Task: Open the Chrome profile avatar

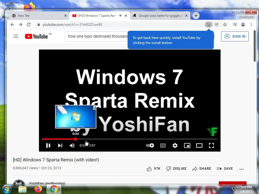Action: [x=243, y=25]
